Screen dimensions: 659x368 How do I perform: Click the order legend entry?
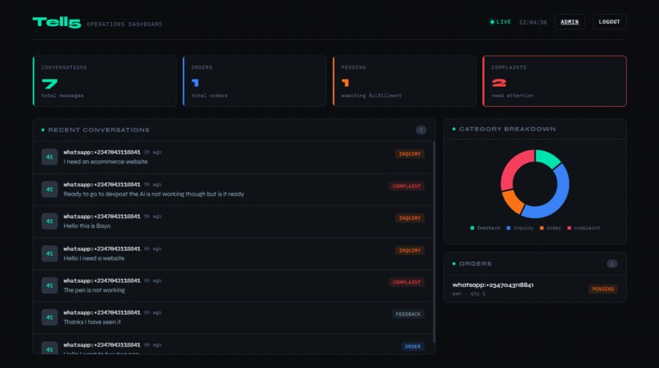(550, 228)
